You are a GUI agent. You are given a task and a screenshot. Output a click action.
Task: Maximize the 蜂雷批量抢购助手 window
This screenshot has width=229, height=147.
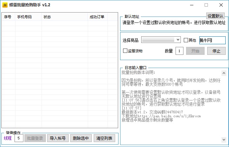pos(206,5)
